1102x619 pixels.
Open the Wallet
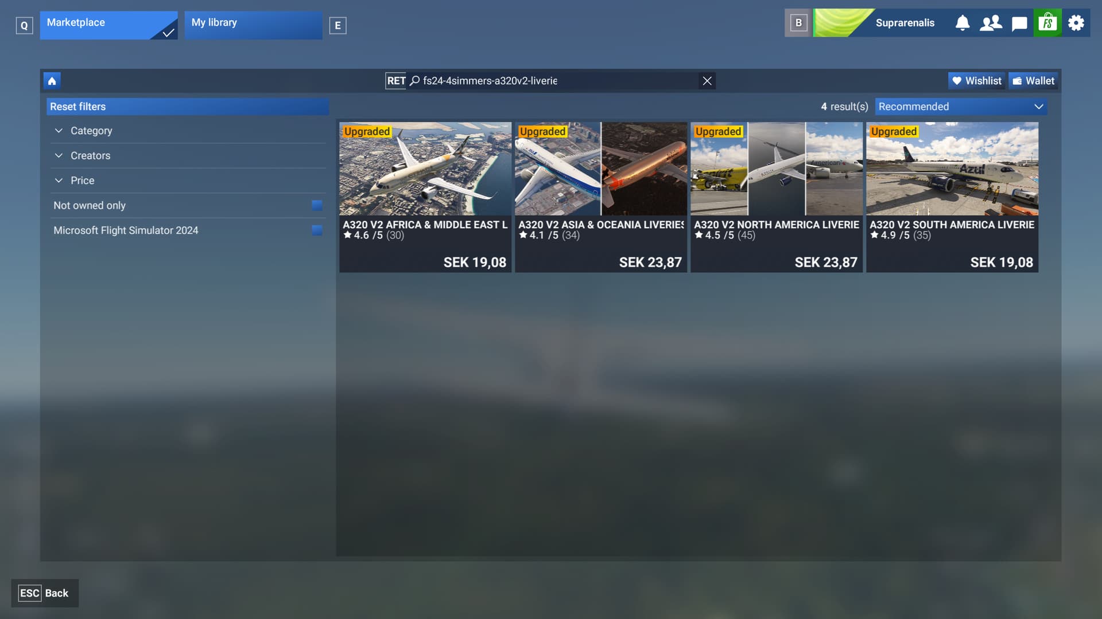pyautogui.click(x=1033, y=81)
